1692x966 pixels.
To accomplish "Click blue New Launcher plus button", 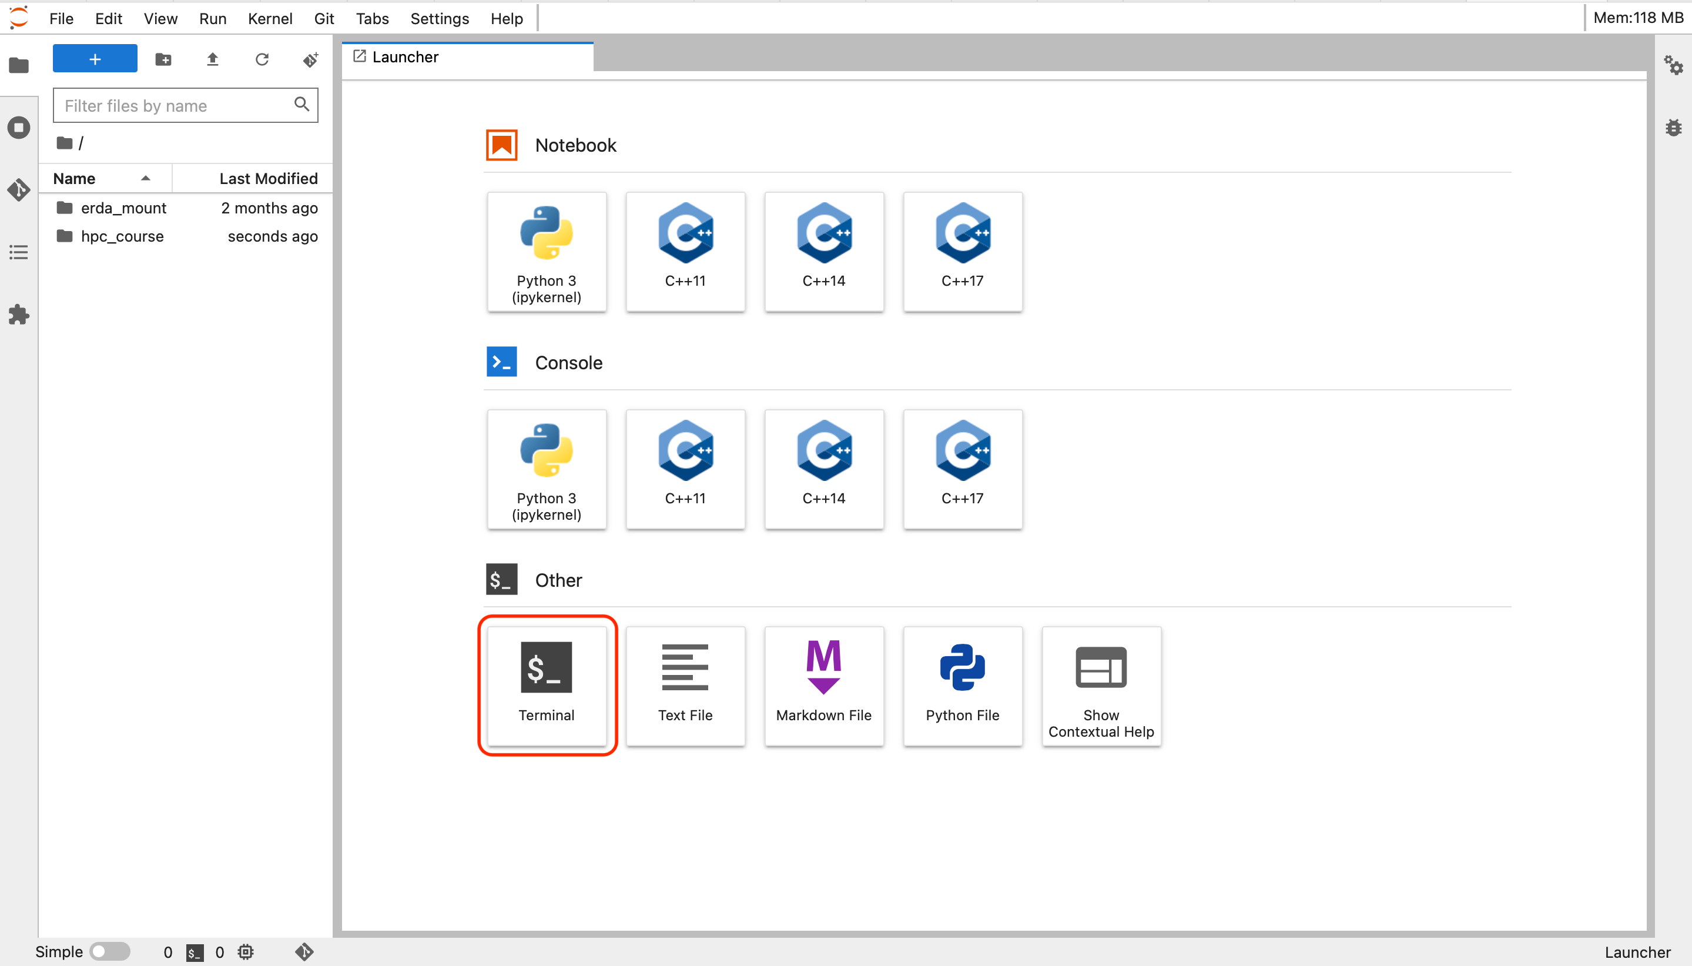I will click(95, 59).
